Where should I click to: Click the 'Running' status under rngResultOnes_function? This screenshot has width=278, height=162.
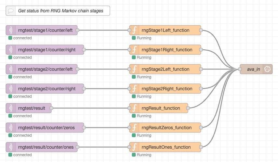(x=144, y=155)
